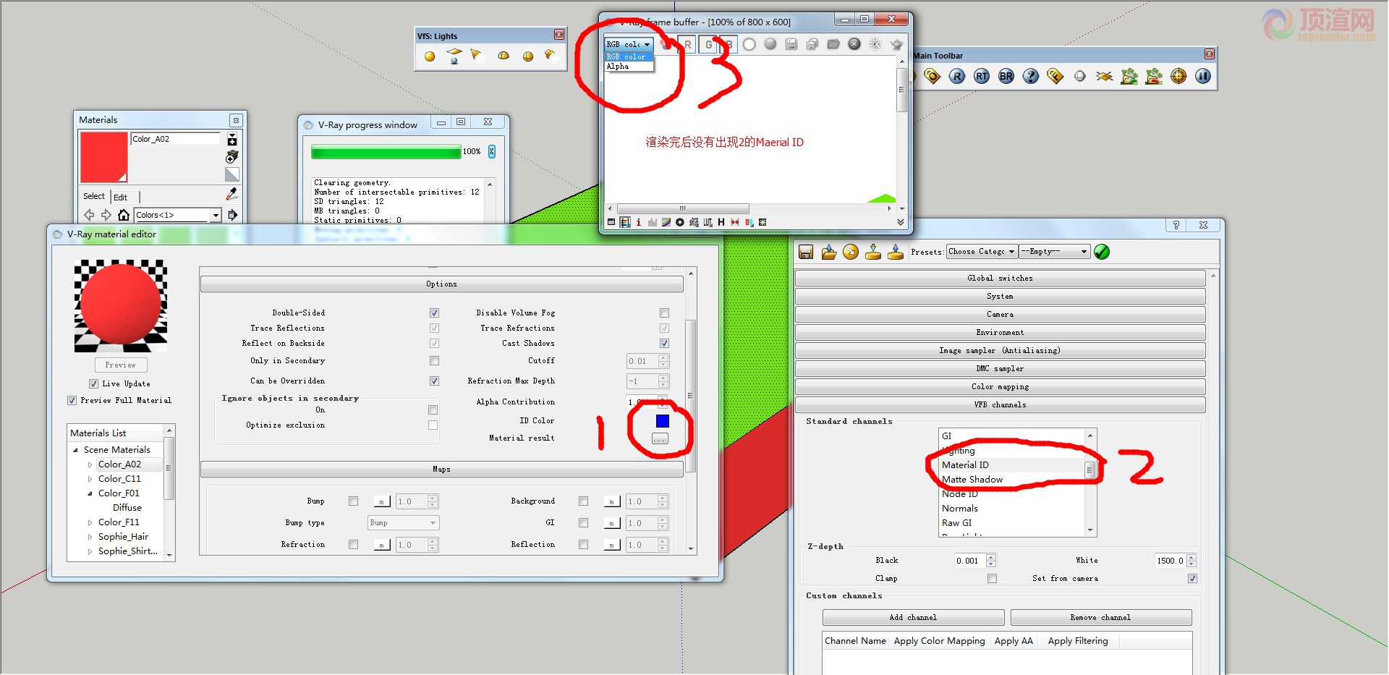
Task: Click the Material result '...' button
Action: point(660,439)
